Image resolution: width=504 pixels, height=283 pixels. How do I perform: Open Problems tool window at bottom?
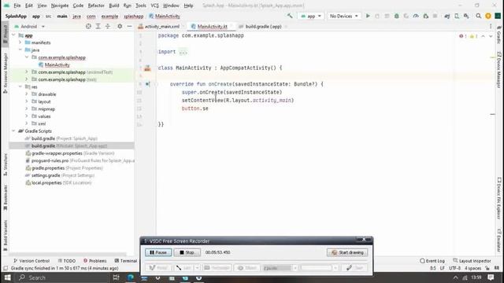(x=94, y=261)
